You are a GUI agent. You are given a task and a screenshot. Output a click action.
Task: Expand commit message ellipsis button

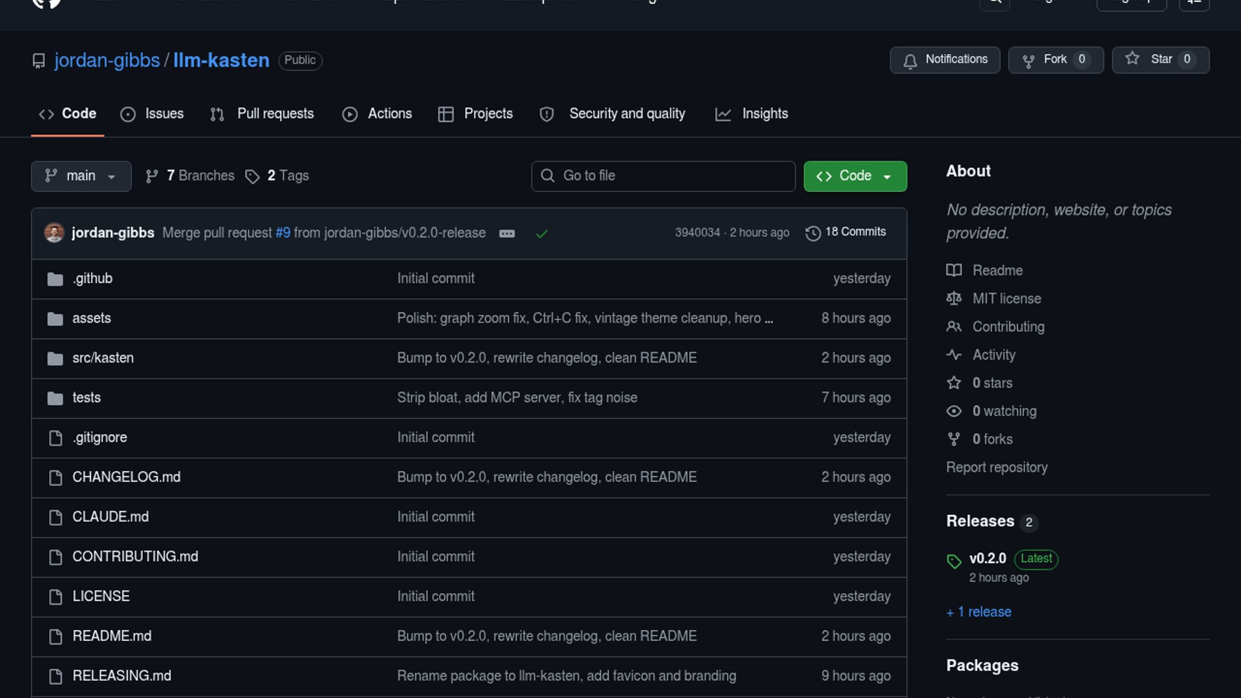[x=507, y=233]
